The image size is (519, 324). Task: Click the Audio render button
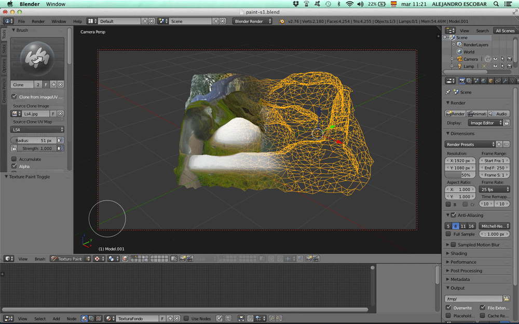point(499,114)
